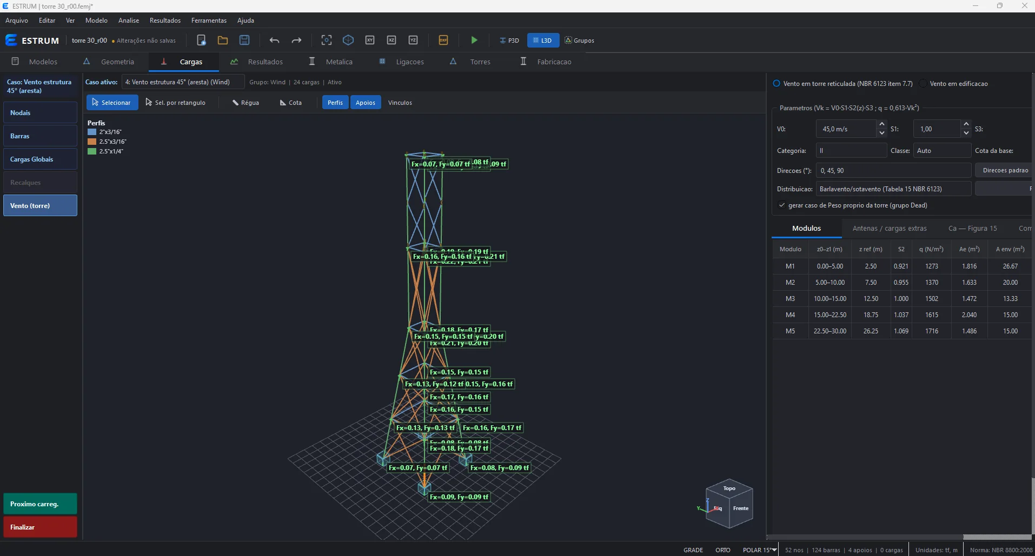Open a model via folder icon
This screenshot has height=556, width=1035.
[223, 40]
